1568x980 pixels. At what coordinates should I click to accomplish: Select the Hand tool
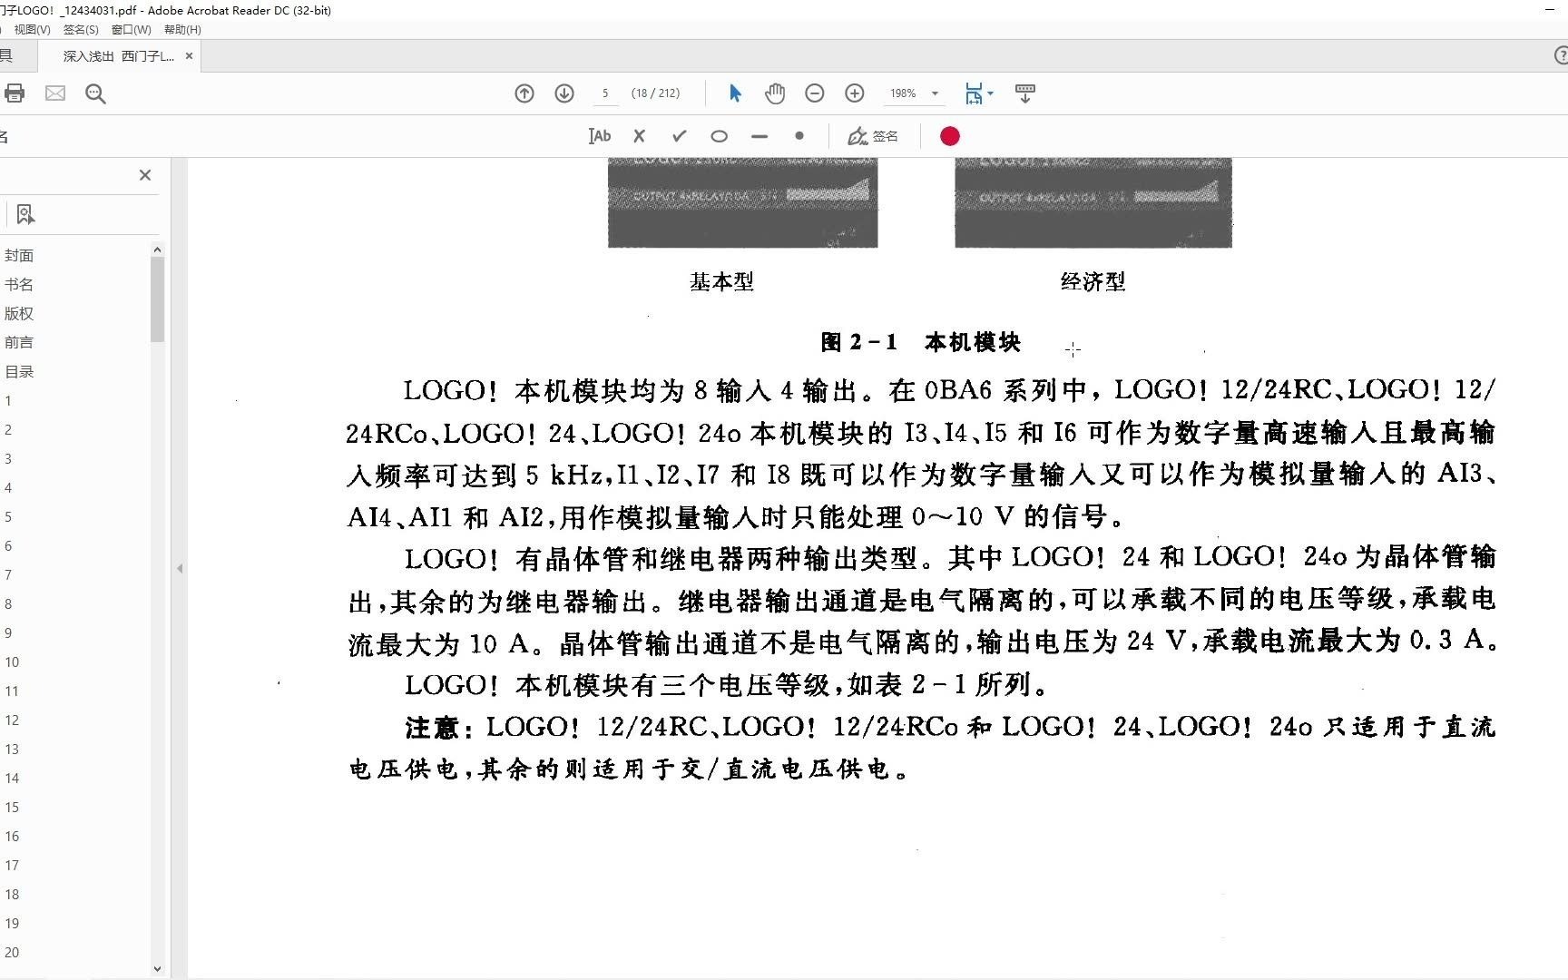click(775, 93)
